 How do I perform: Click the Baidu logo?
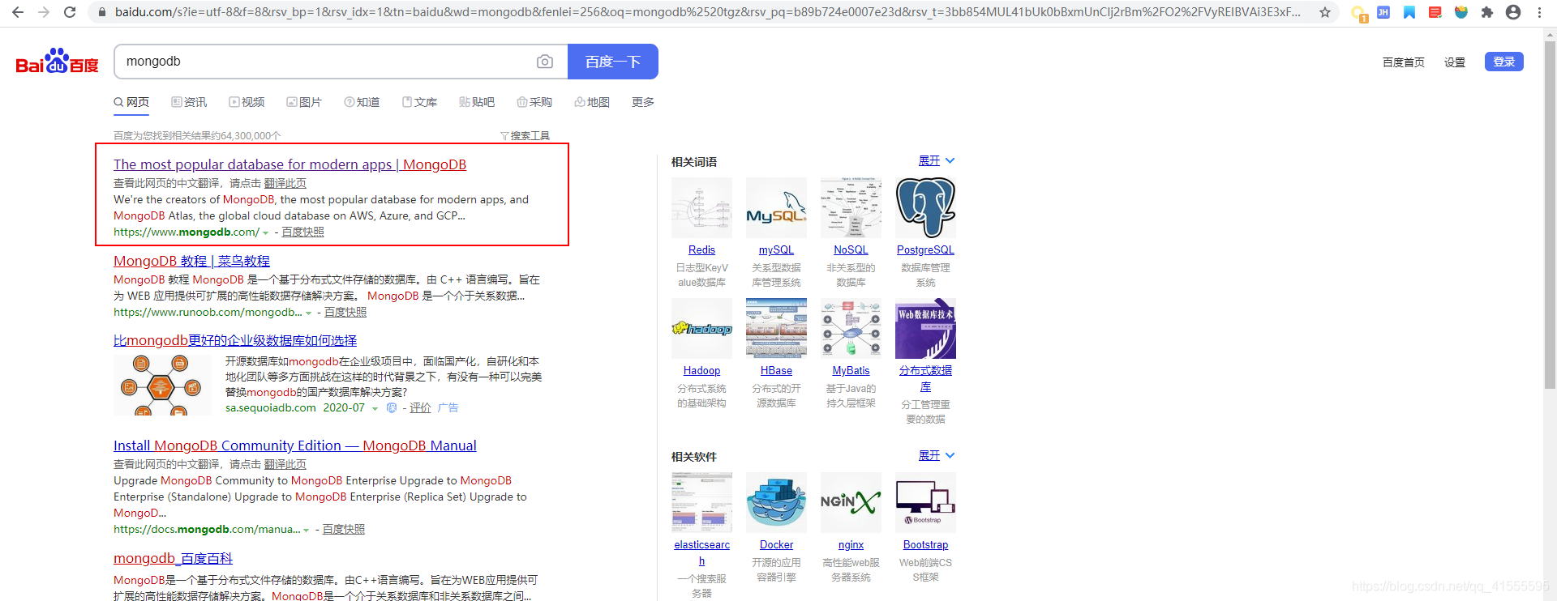point(57,62)
